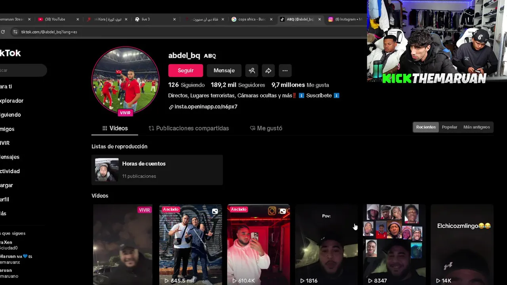Open the Publicaciones compartidas tab

point(189,128)
